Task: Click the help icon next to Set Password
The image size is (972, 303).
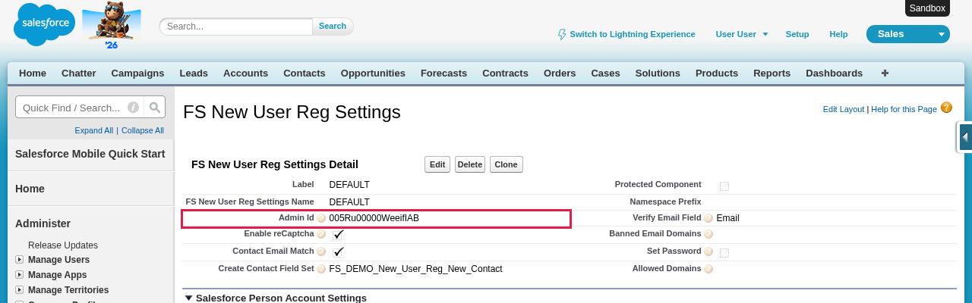Action: coord(708,251)
